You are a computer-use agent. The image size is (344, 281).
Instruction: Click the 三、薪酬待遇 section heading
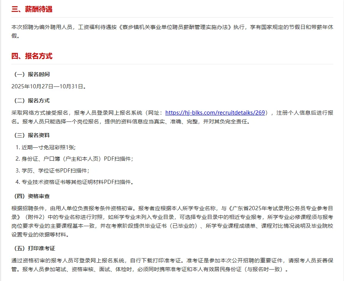tap(32, 9)
